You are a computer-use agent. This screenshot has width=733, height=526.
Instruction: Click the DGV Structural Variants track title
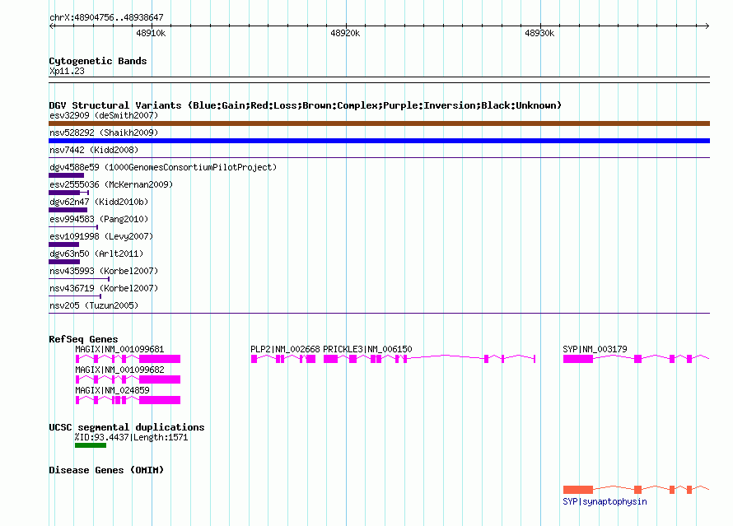306,105
